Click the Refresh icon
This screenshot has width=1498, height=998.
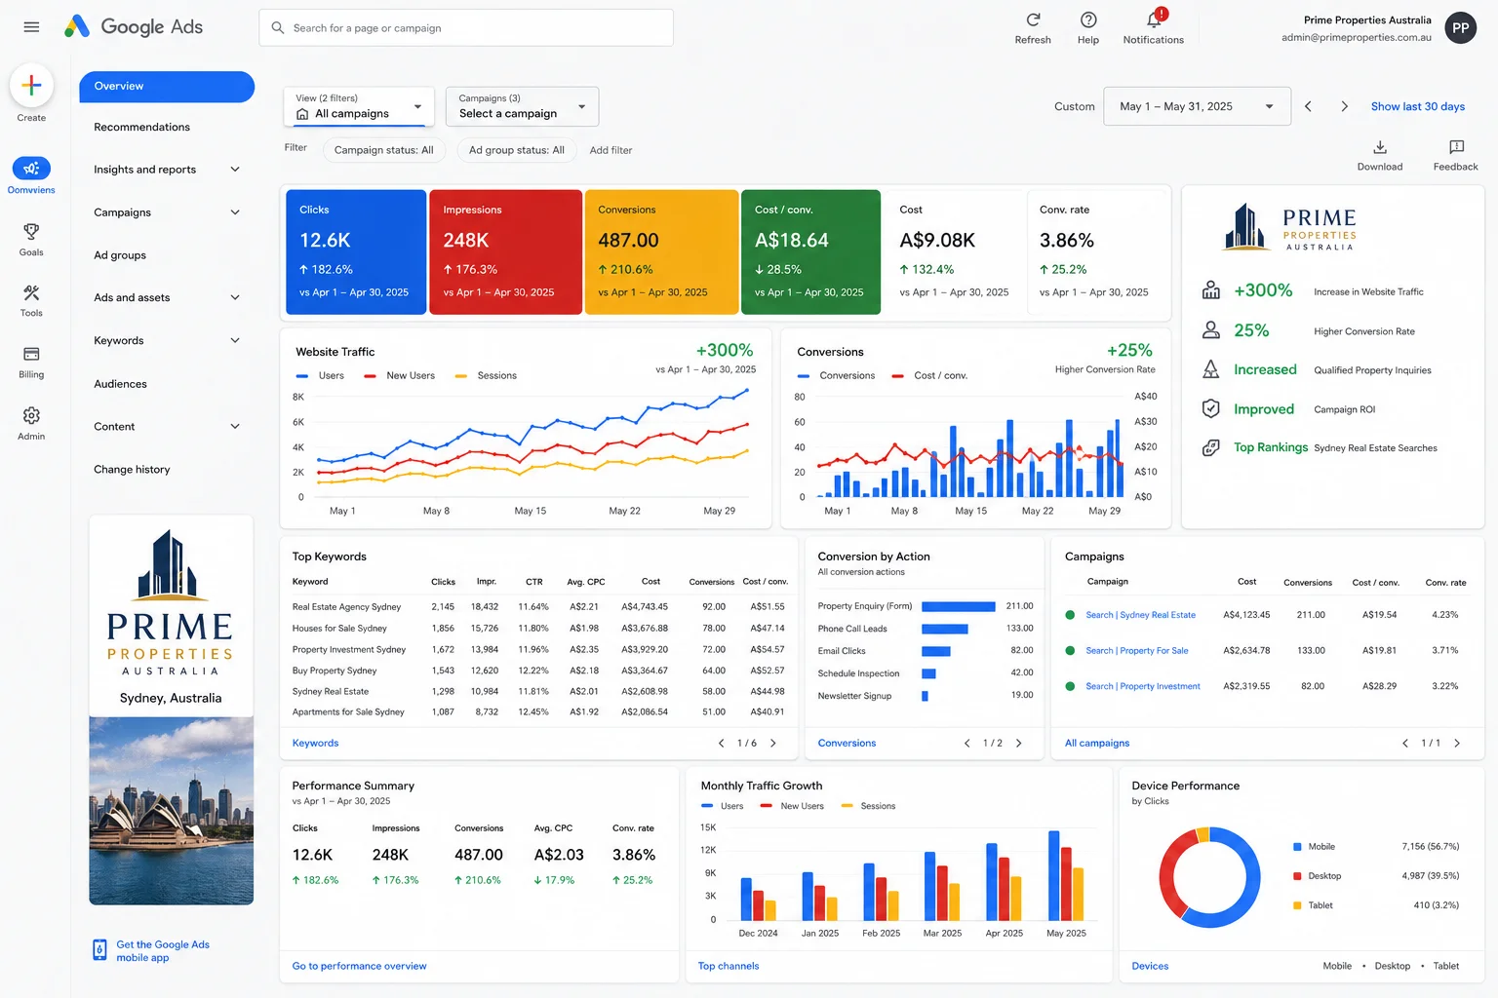[1033, 19]
